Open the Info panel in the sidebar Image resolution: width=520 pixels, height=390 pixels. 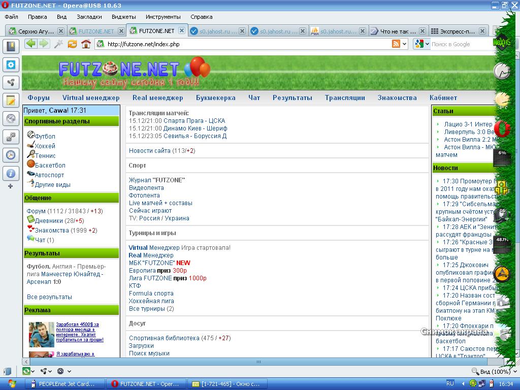coord(11,173)
